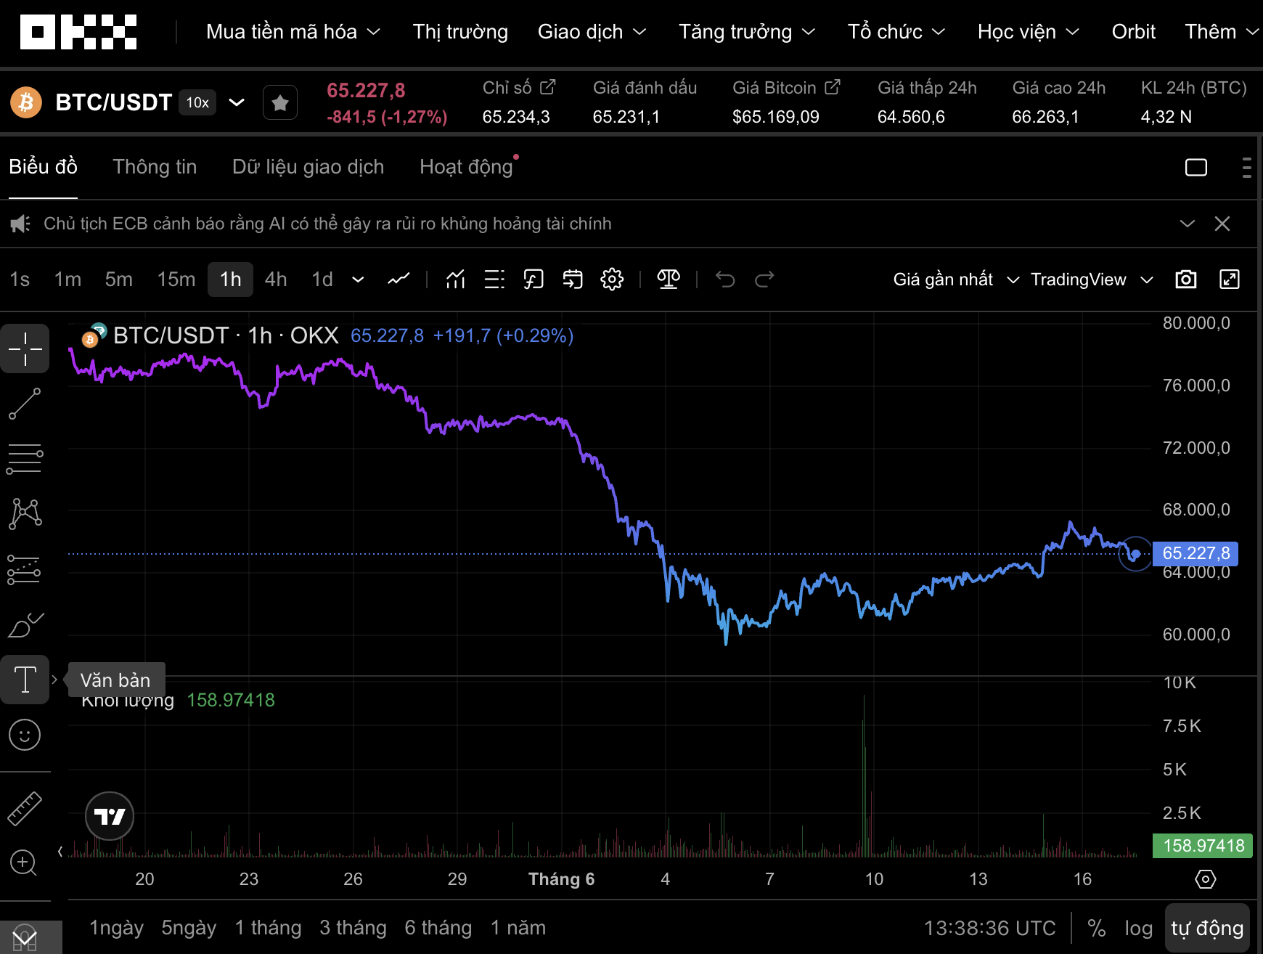Open the TradingView chart type dropdown
The height and width of the screenshot is (954, 1263).
(x=1092, y=280)
